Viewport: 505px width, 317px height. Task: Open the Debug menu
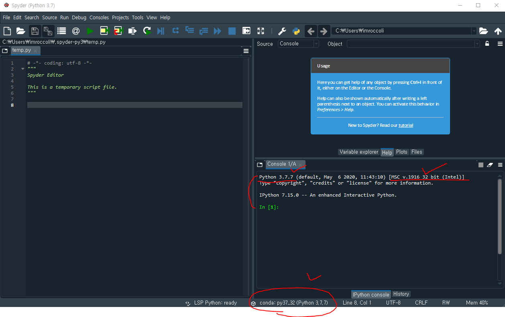click(x=79, y=17)
